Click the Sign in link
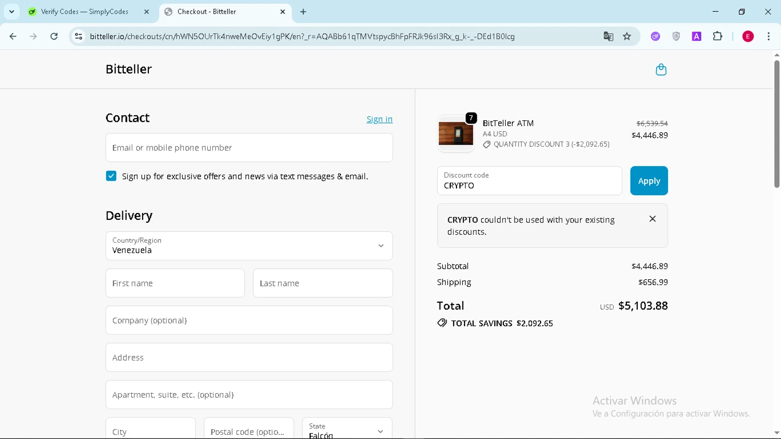The width and height of the screenshot is (781, 439). 380,119
